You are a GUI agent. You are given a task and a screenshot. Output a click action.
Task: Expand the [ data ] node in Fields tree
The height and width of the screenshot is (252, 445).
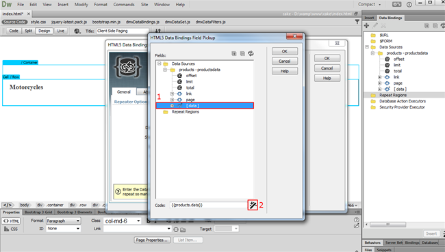(172, 106)
